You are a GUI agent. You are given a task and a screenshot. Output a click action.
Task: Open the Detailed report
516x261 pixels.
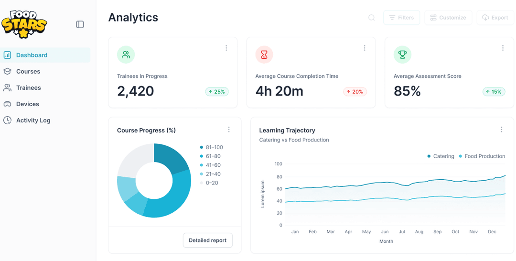point(207,240)
